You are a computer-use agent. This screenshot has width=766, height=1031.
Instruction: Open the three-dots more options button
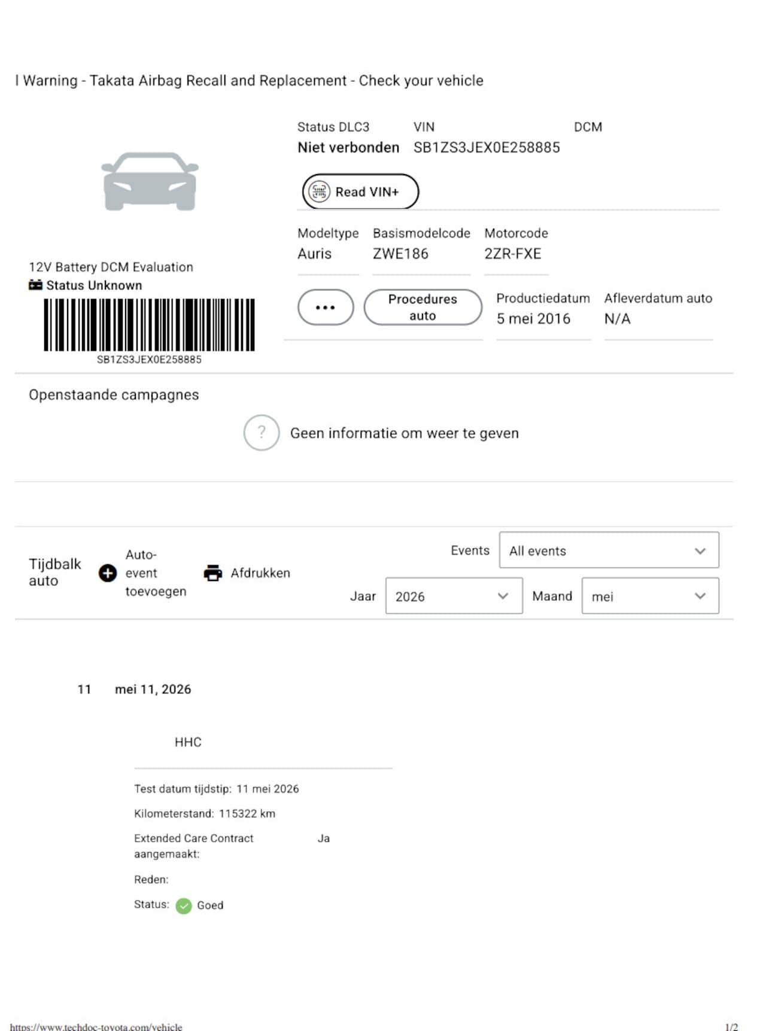(x=326, y=308)
